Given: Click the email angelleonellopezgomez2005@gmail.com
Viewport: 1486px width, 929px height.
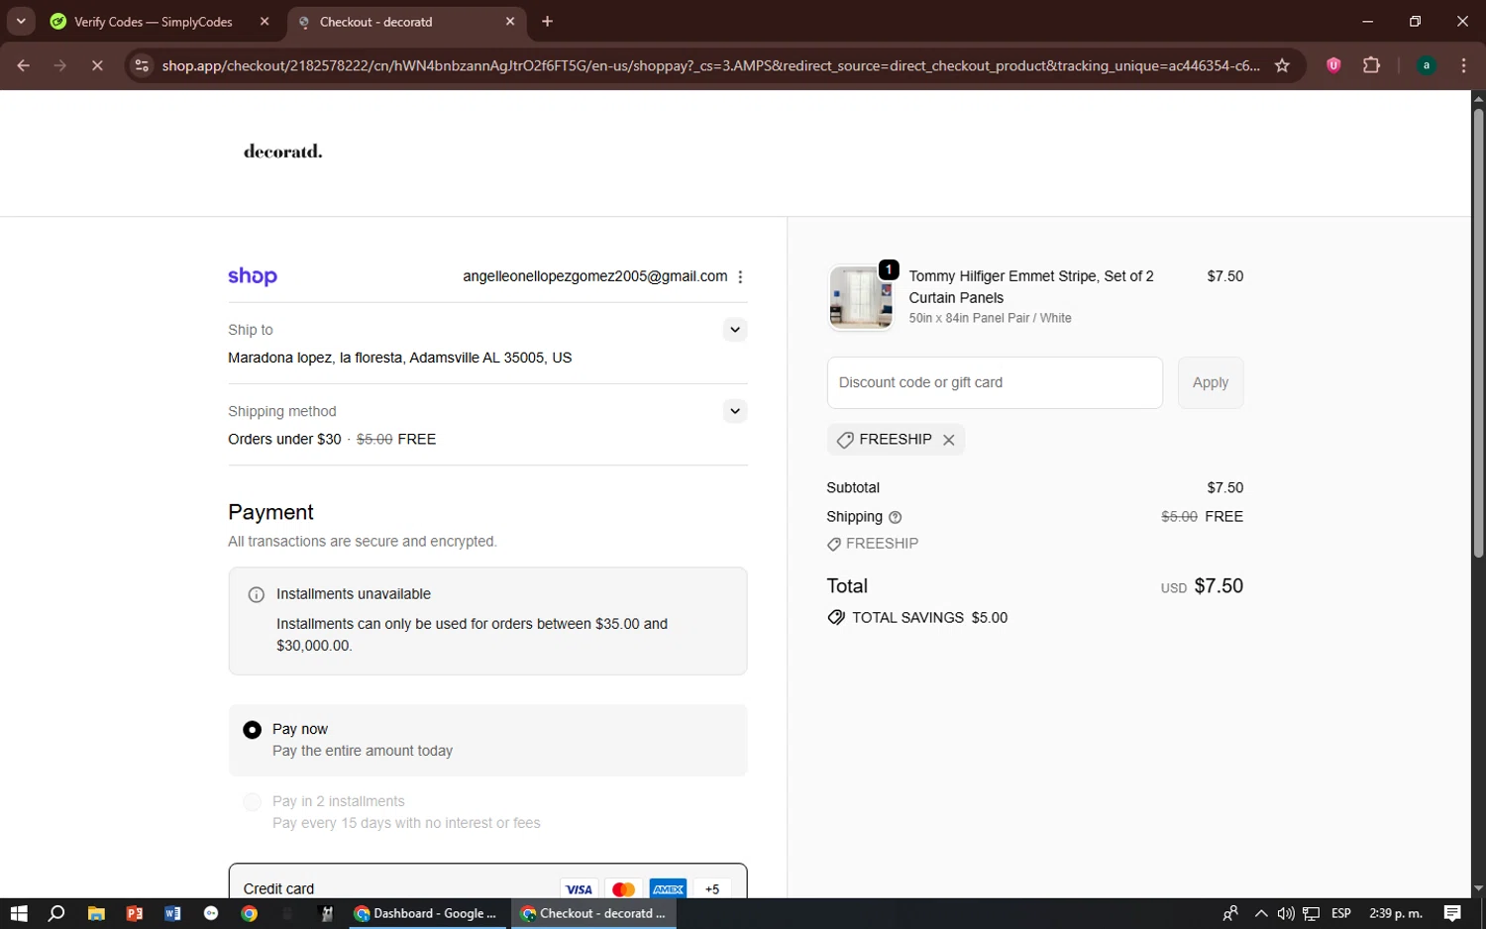Looking at the screenshot, I should (x=595, y=276).
